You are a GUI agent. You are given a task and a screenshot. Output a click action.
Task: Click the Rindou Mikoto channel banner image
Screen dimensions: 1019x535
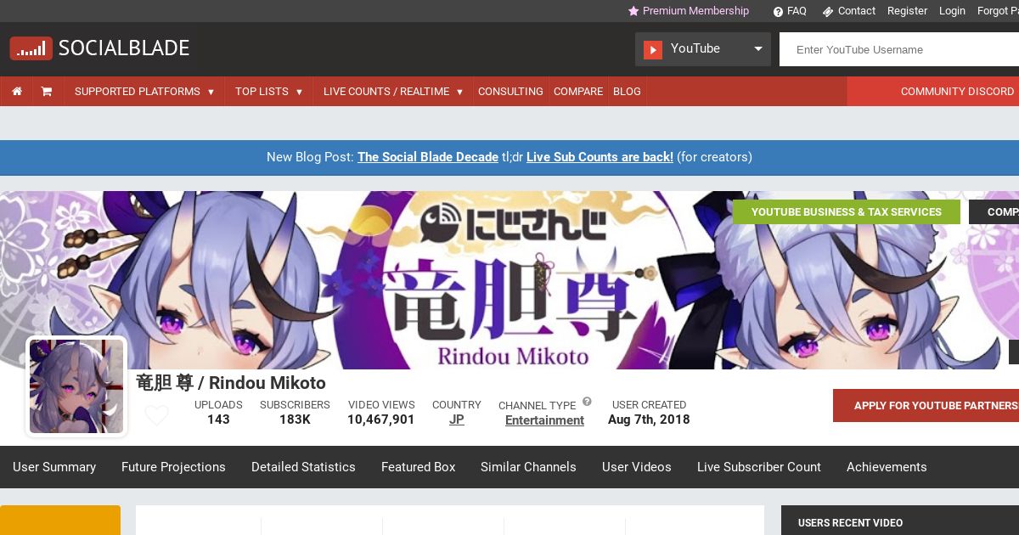click(509, 280)
